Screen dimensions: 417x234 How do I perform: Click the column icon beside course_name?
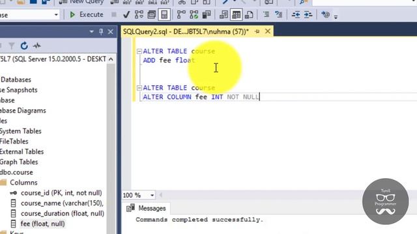click(13, 203)
